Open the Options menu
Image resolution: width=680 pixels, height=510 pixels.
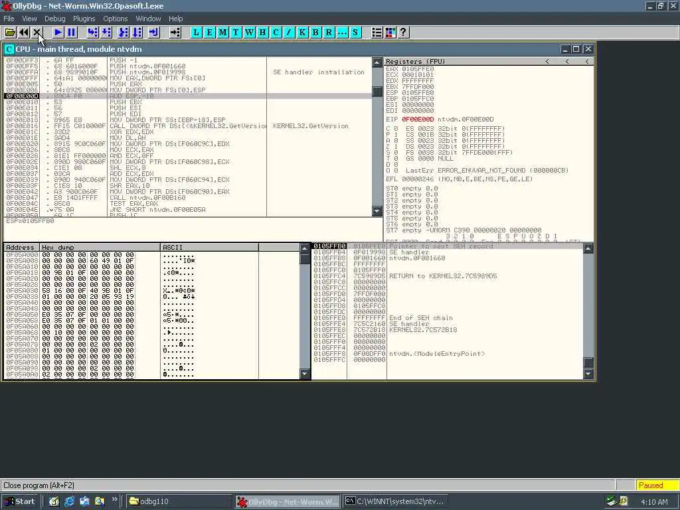(116, 19)
